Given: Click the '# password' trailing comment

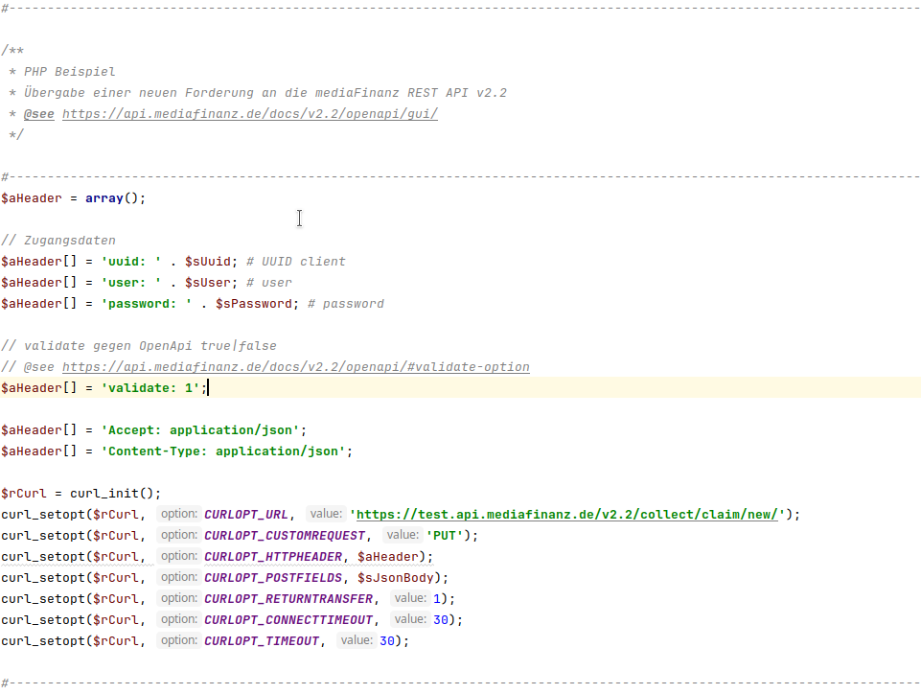Looking at the screenshot, I should [x=345, y=304].
